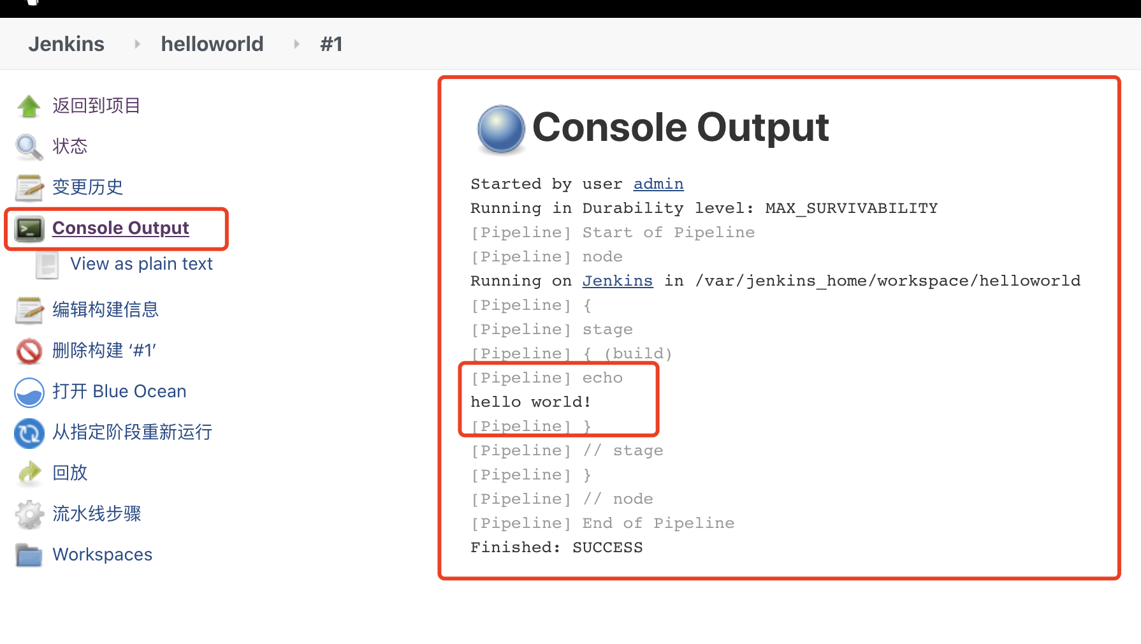1141x644 pixels.
Task: Go to Jenkins breadcrumb home
Action: pyautogui.click(x=66, y=44)
